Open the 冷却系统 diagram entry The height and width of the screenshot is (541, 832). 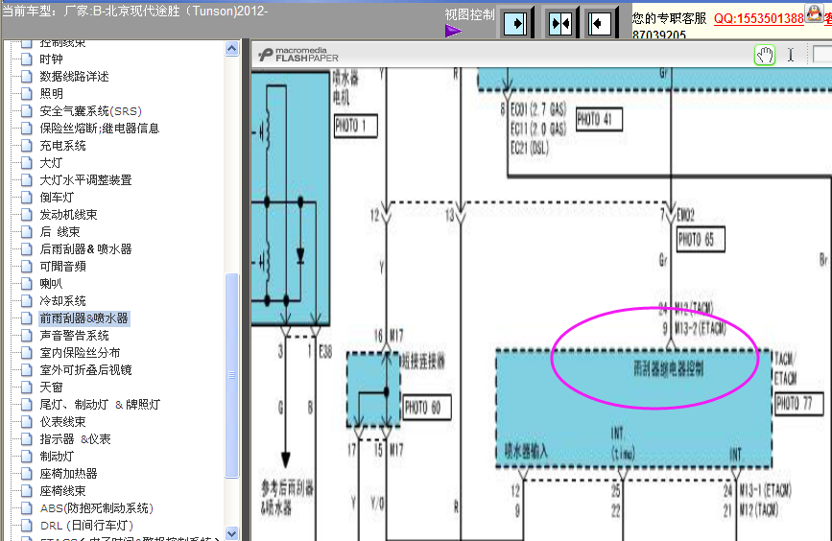(62, 301)
